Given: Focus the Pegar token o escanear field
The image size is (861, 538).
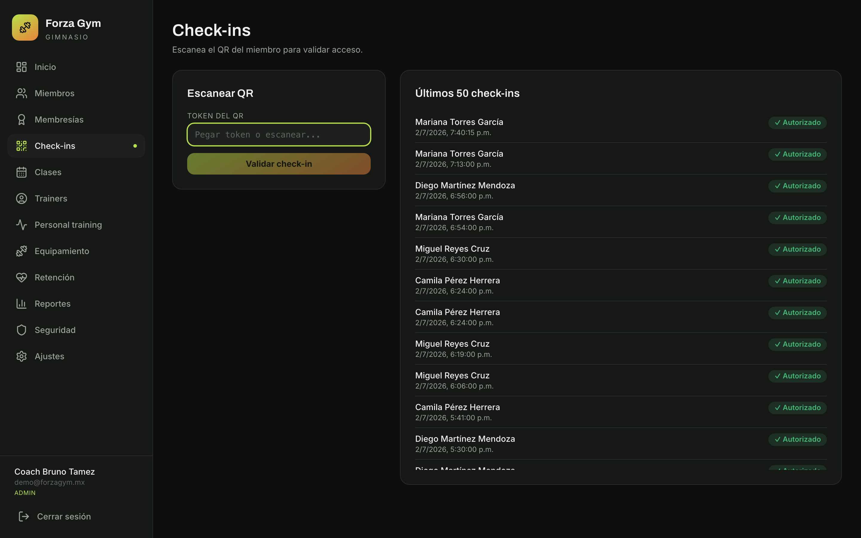Looking at the screenshot, I should pos(279,134).
